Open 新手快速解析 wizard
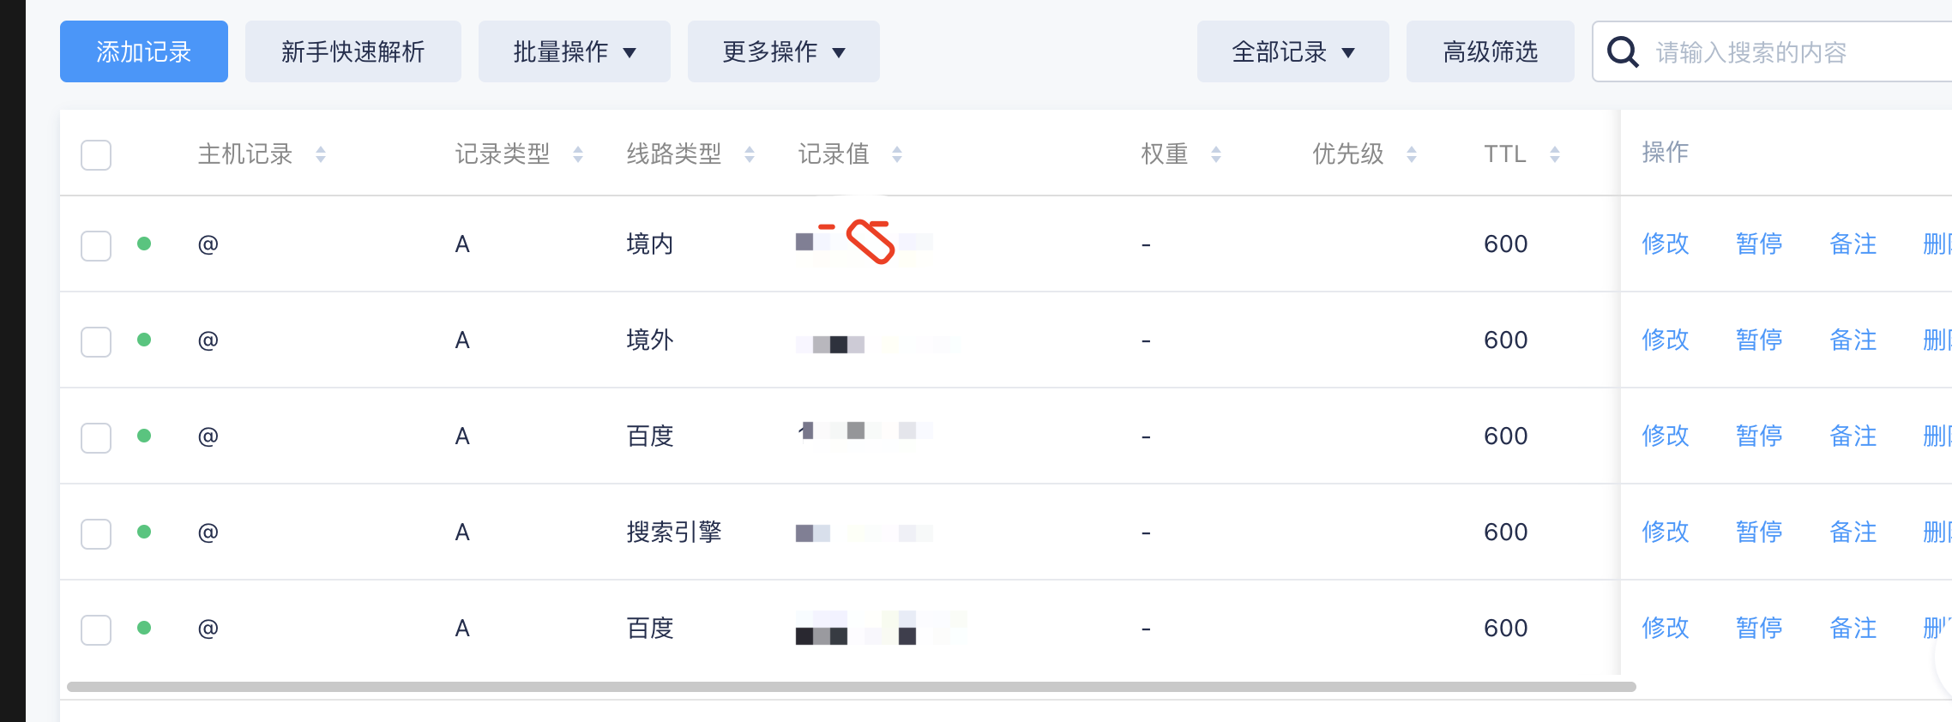 [353, 51]
